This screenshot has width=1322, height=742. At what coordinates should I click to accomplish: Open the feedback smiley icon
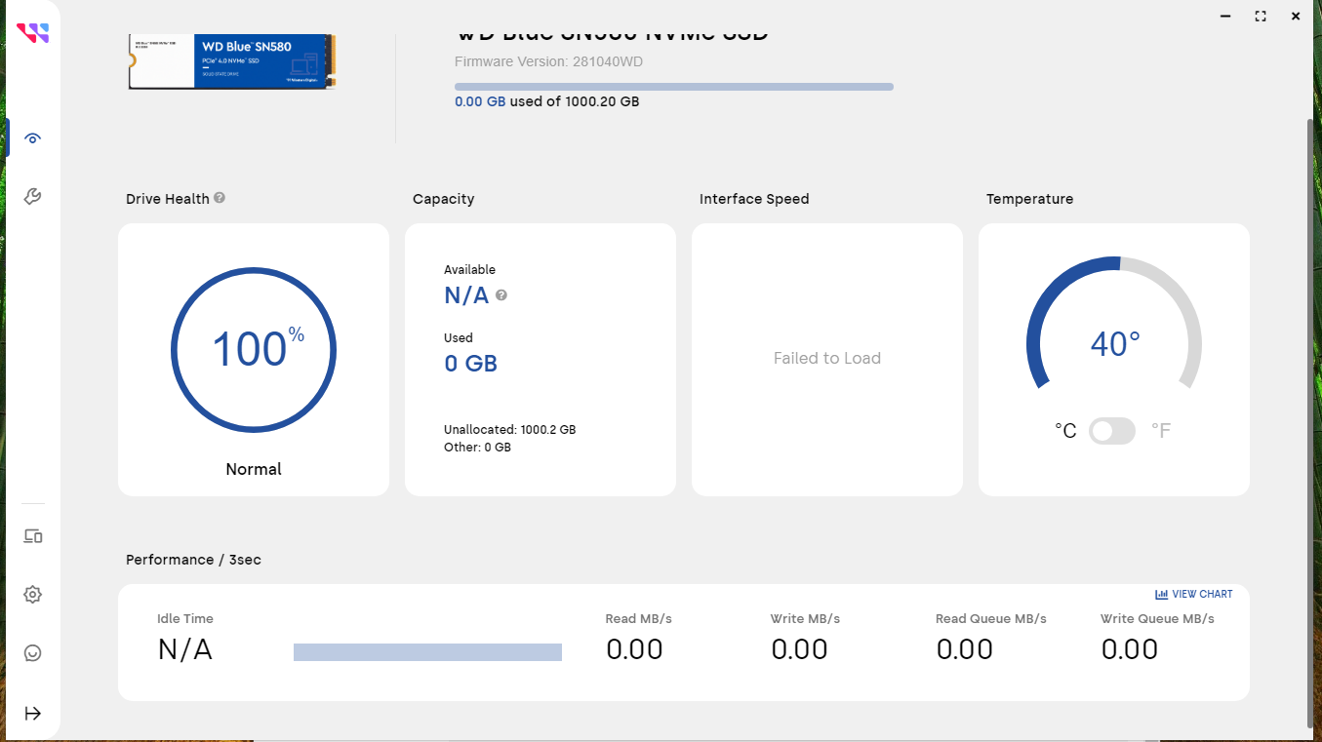32,653
